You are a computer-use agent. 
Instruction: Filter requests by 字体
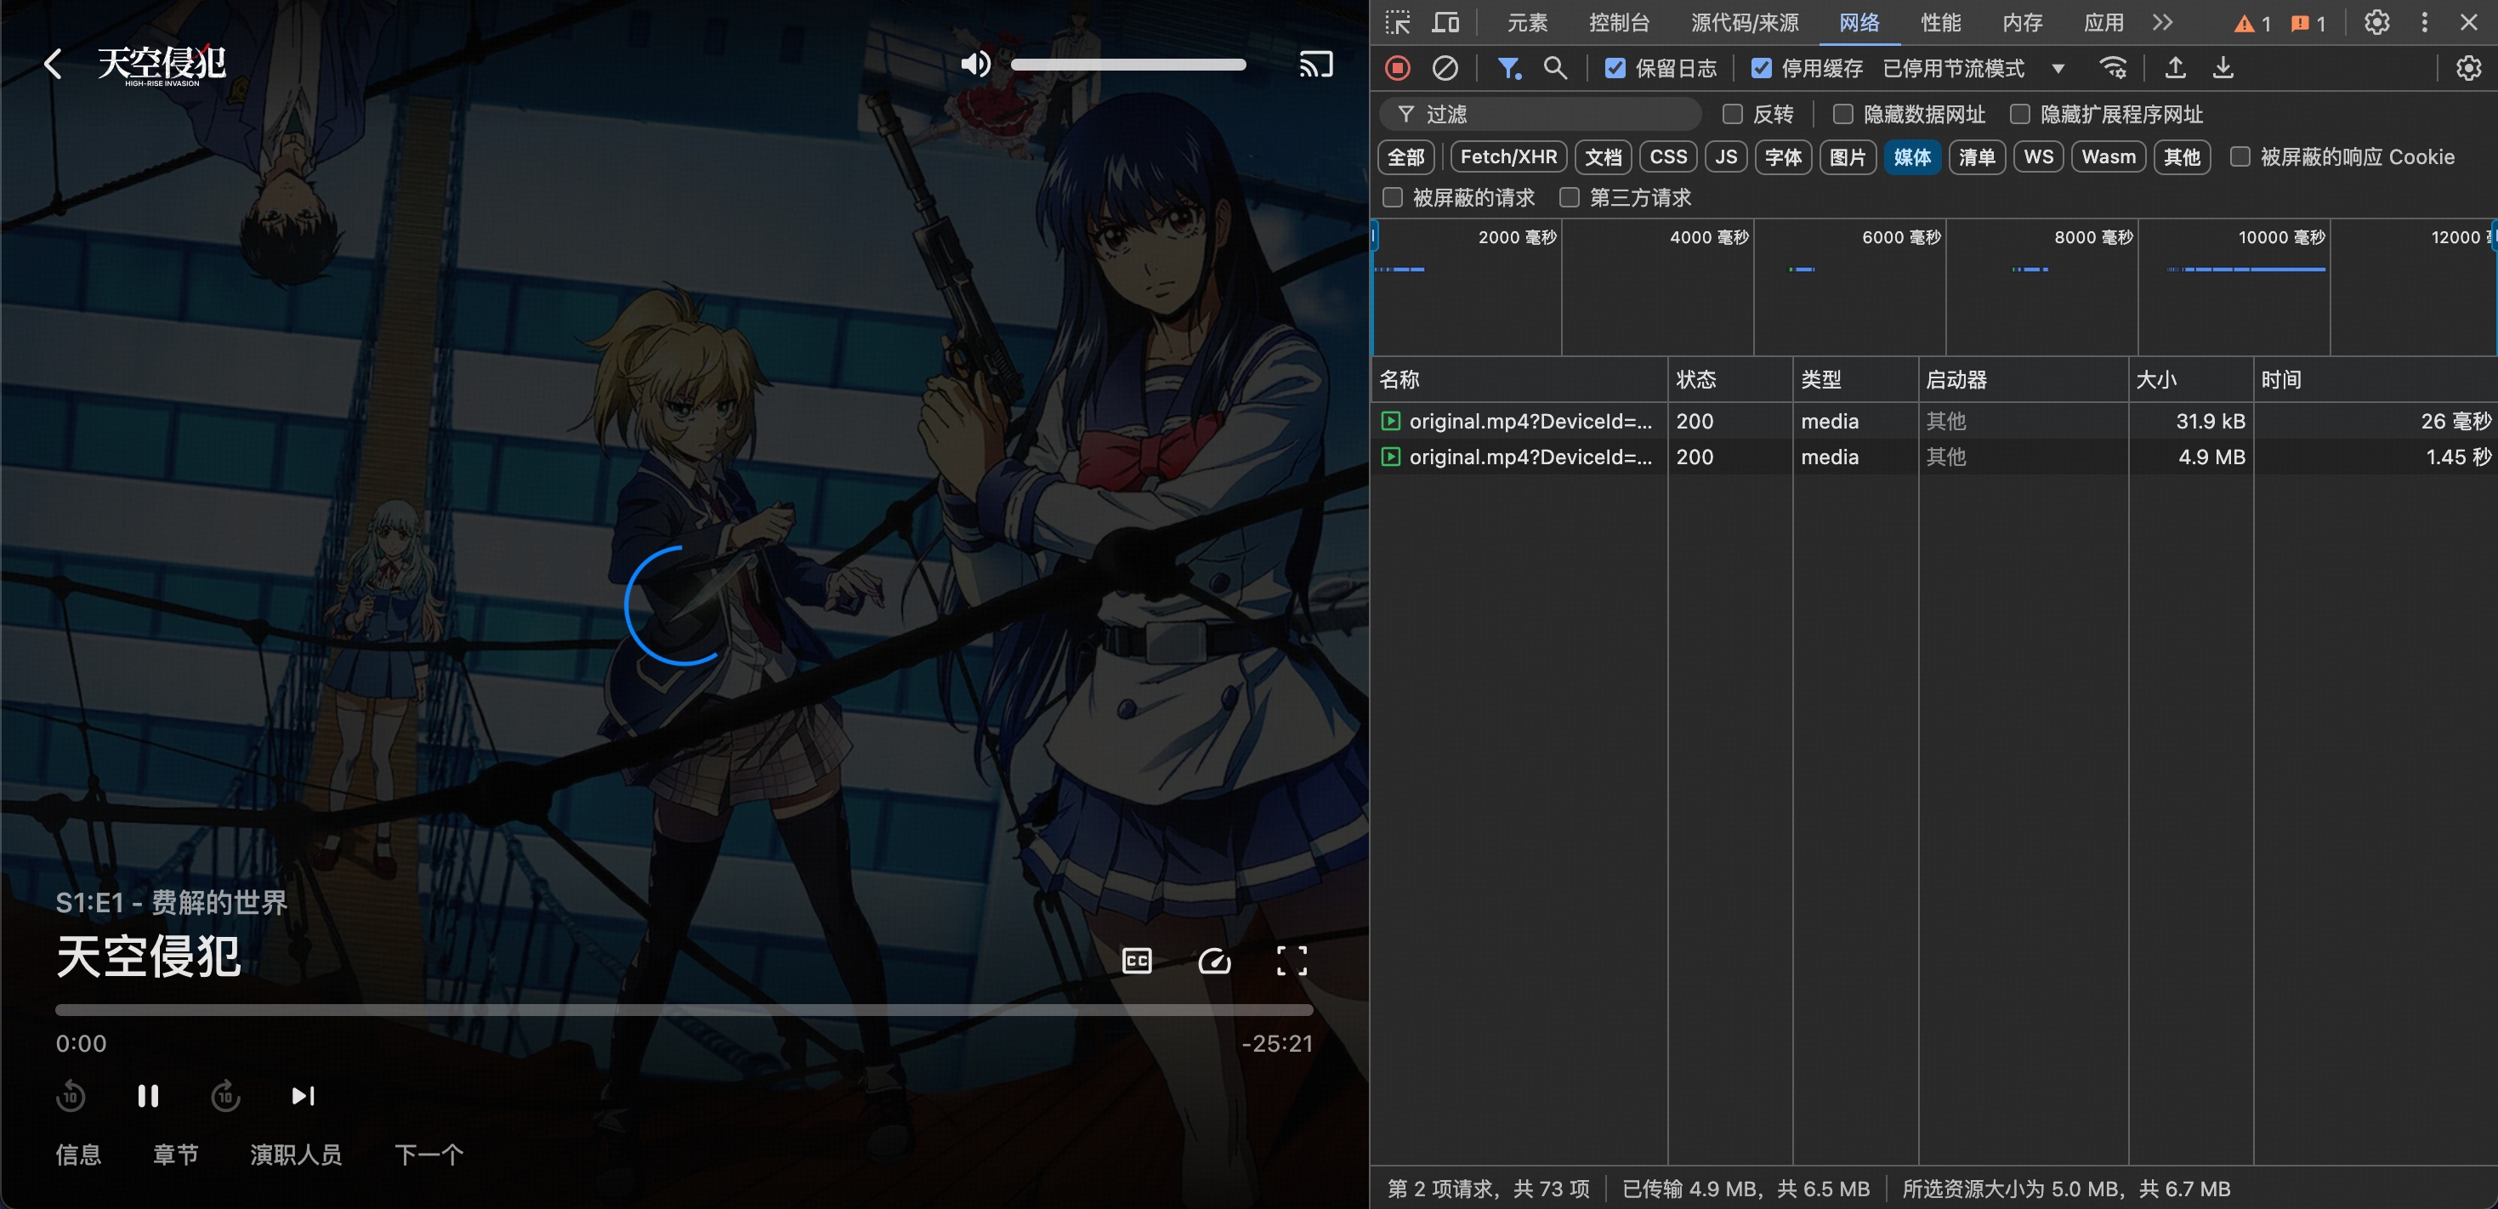click(x=1782, y=157)
